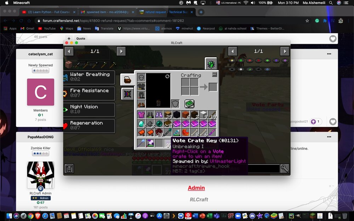The image size is (354, 221).
Task: Go to previous page of left bookmark list
Action: [69, 52]
